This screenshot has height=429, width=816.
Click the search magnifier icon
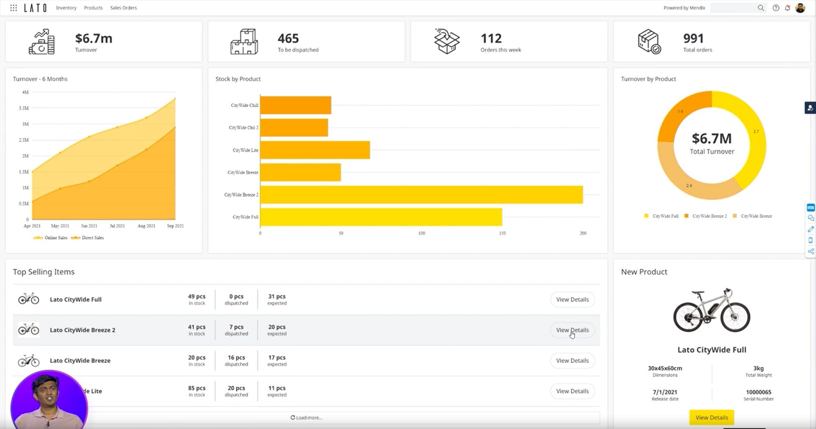pyautogui.click(x=761, y=8)
